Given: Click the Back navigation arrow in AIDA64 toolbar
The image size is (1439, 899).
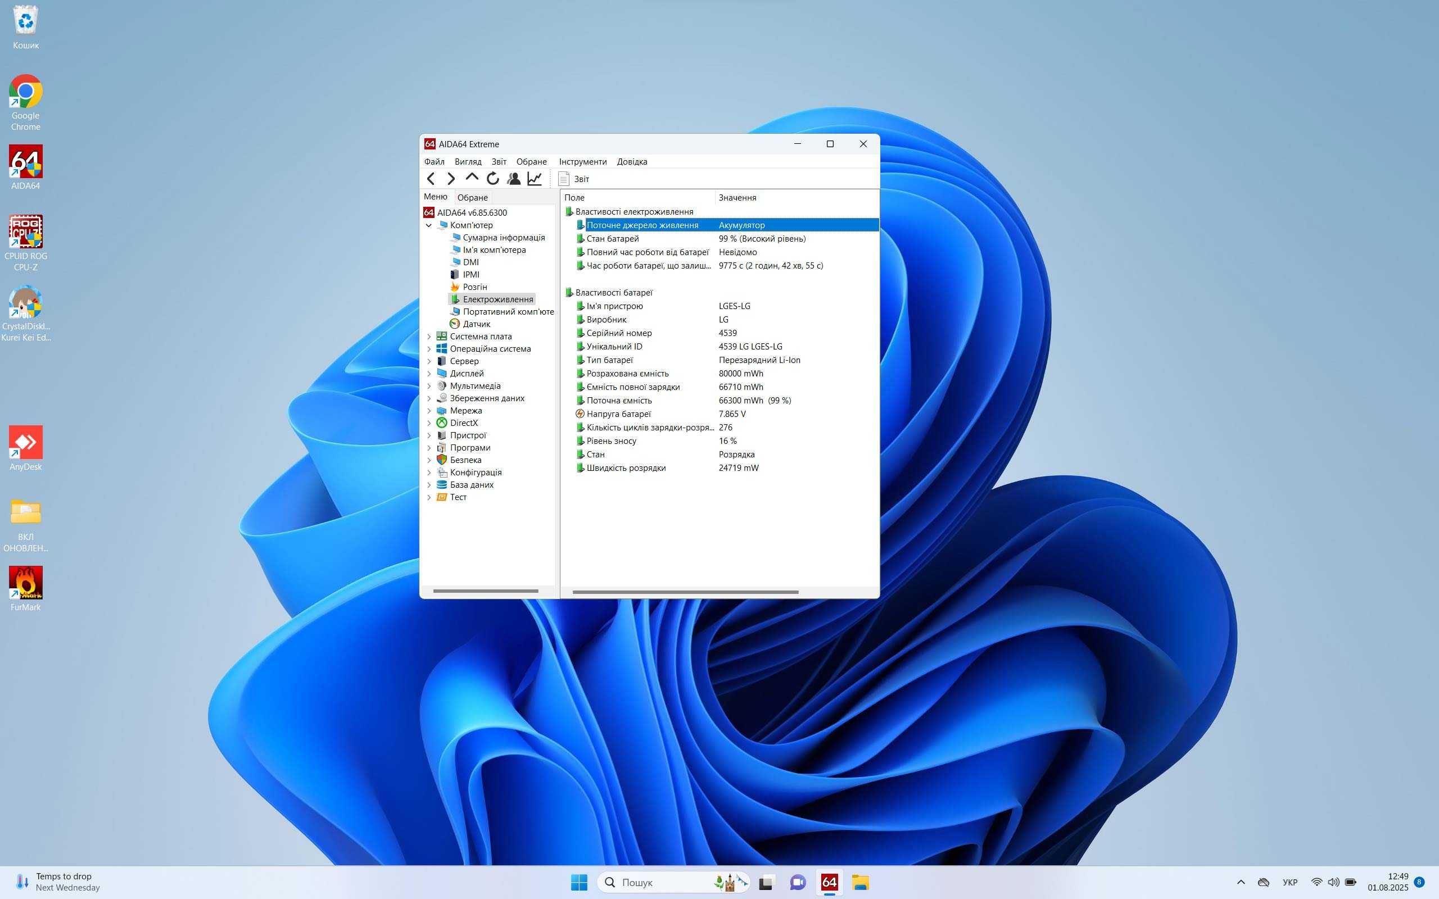Looking at the screenshot, I should 431,178.
